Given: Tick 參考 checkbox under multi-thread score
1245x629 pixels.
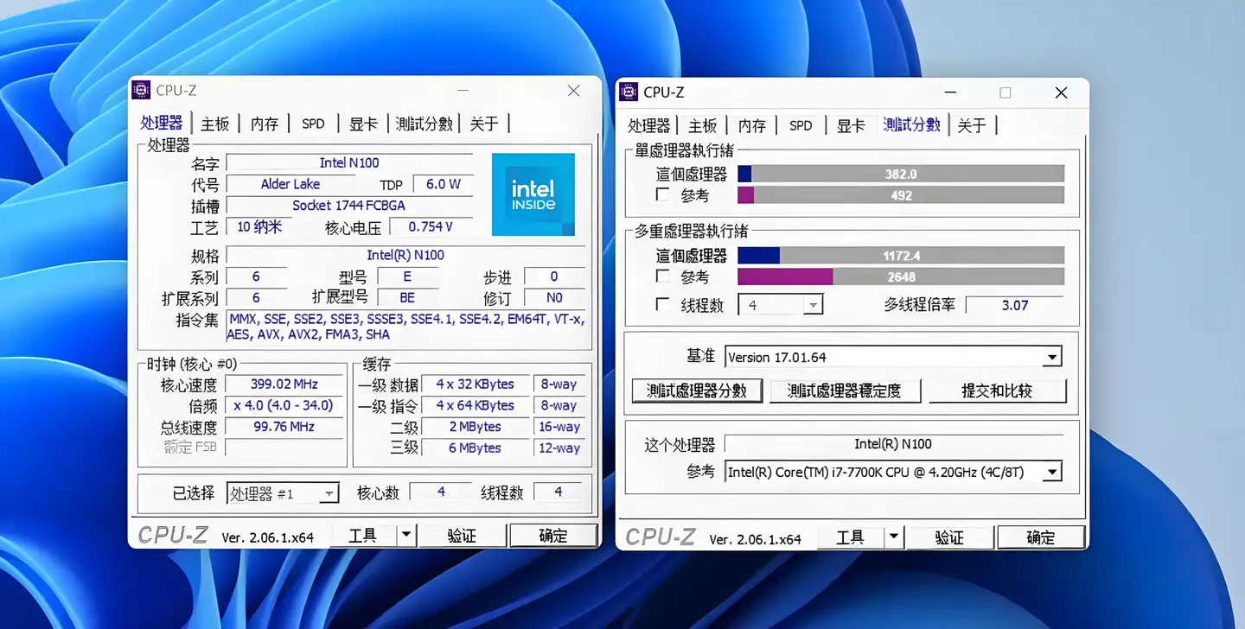Looking at the screenshot, I should 662,276.
